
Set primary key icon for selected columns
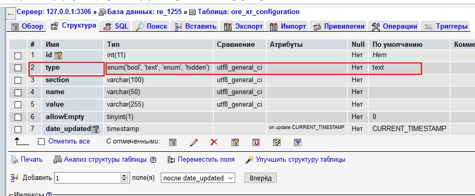click(235, 142)
